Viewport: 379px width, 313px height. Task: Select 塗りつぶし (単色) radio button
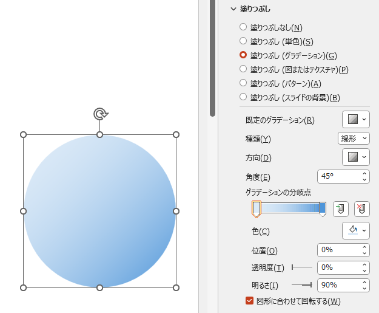tap(243, 41)
